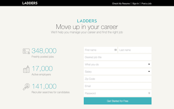Image resolution: width=174 pixels, height=109 pixels.
Task: Open Post a Job link
Action: coord(146,4)
